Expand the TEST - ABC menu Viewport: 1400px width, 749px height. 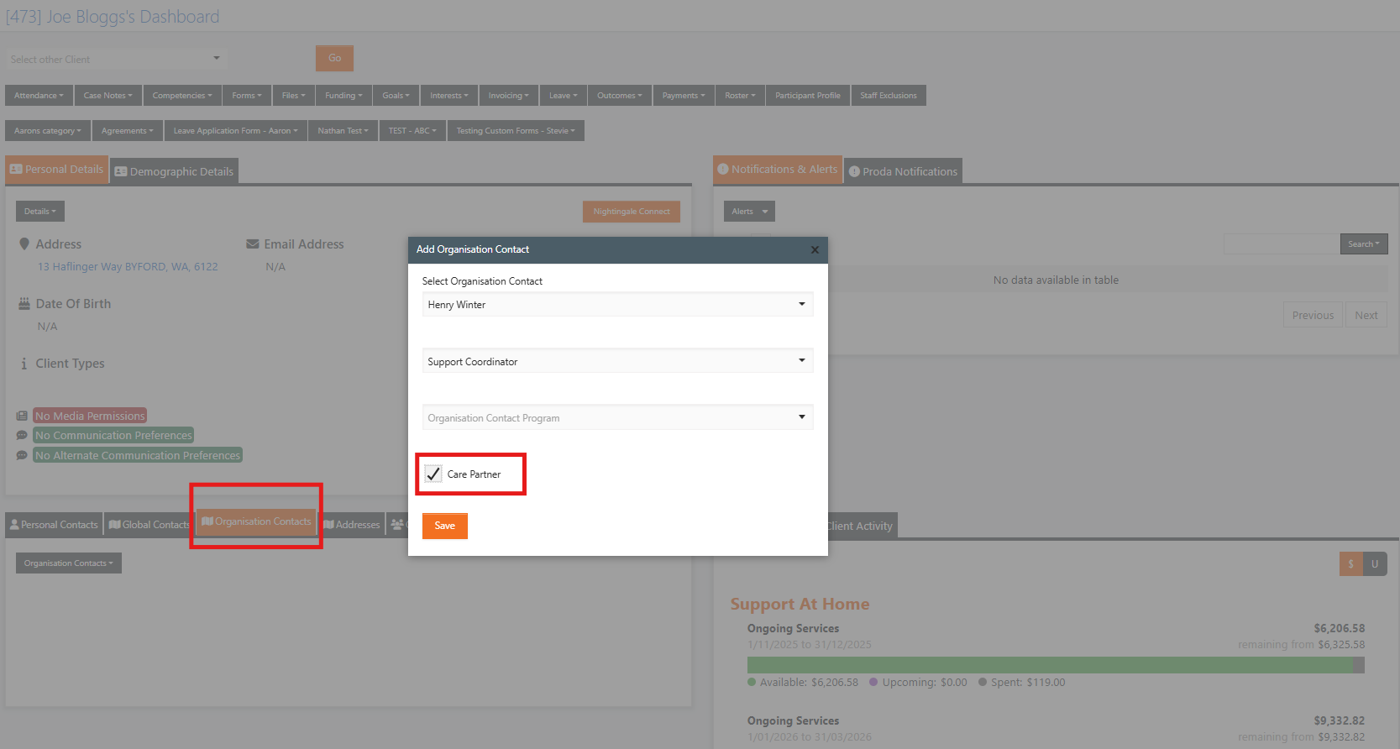tap(412, 131)
